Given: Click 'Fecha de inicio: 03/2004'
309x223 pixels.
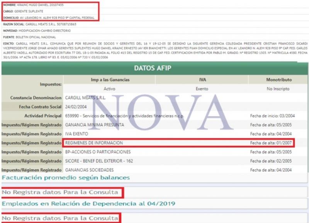Looking at the screenshot, I should 273,116.
